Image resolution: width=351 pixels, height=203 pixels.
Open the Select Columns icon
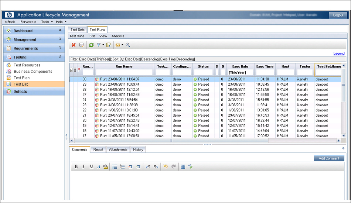(109, 45)
